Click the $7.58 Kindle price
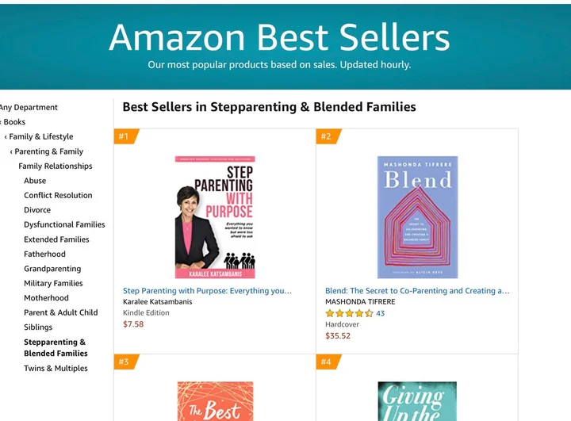Screen dimensions: 571x421 click(x=133, y=324)
